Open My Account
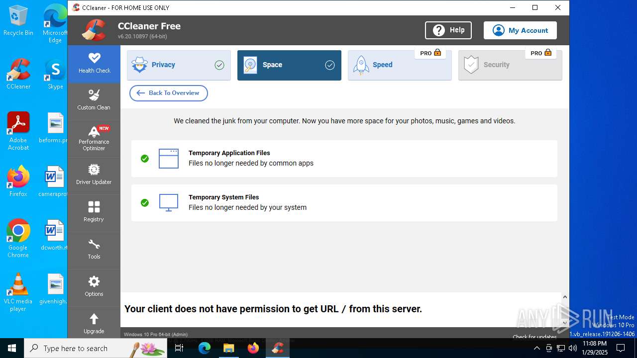Screen dimensions: 637x358 (x=520, y=30)
